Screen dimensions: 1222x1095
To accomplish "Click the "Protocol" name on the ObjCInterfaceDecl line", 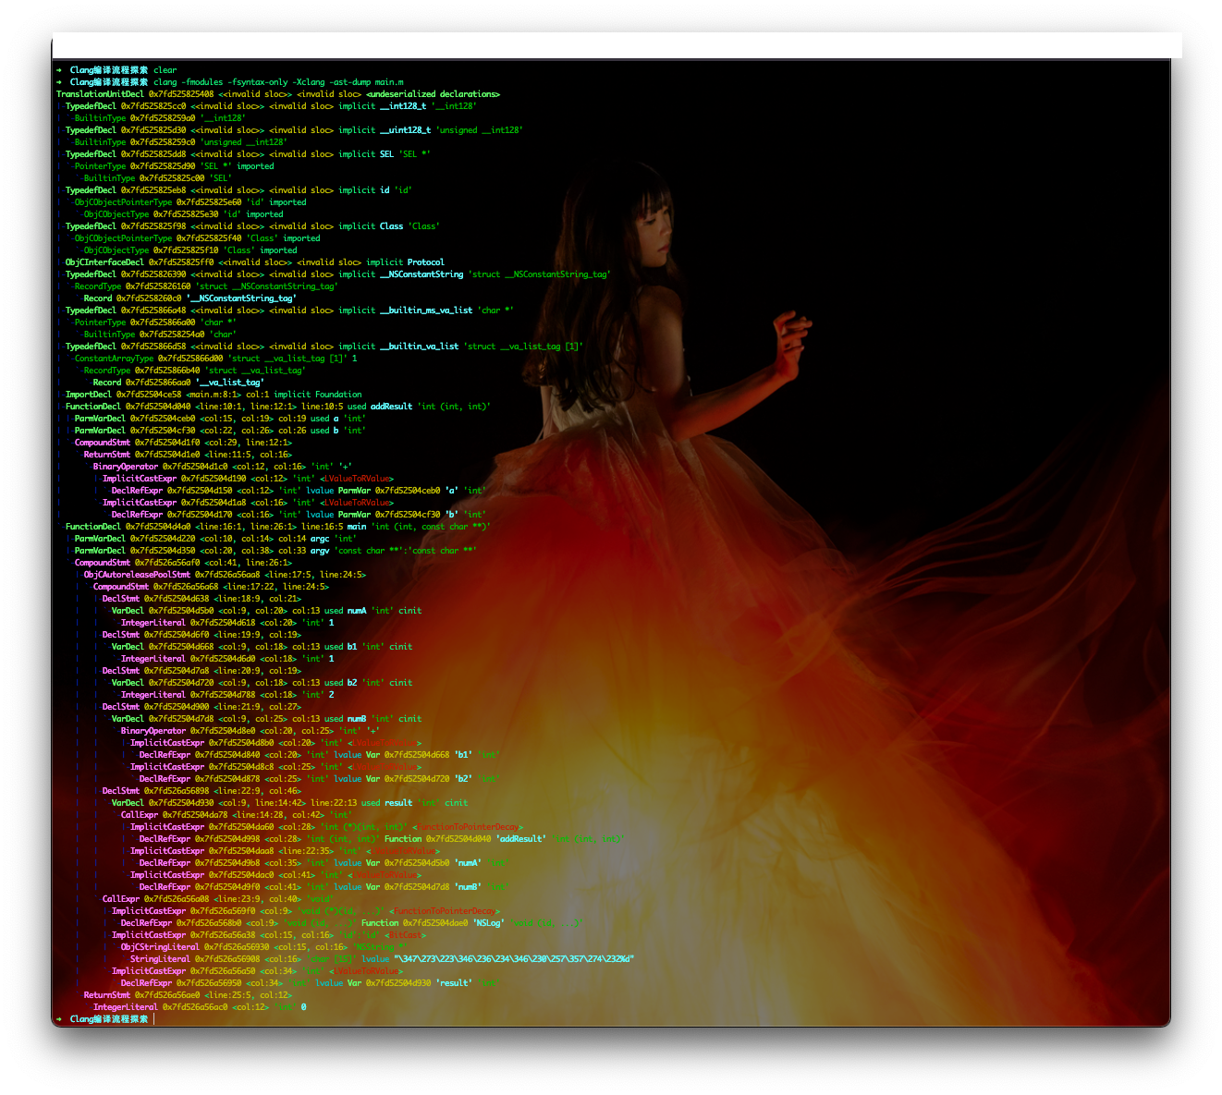I will pos(426,262).
